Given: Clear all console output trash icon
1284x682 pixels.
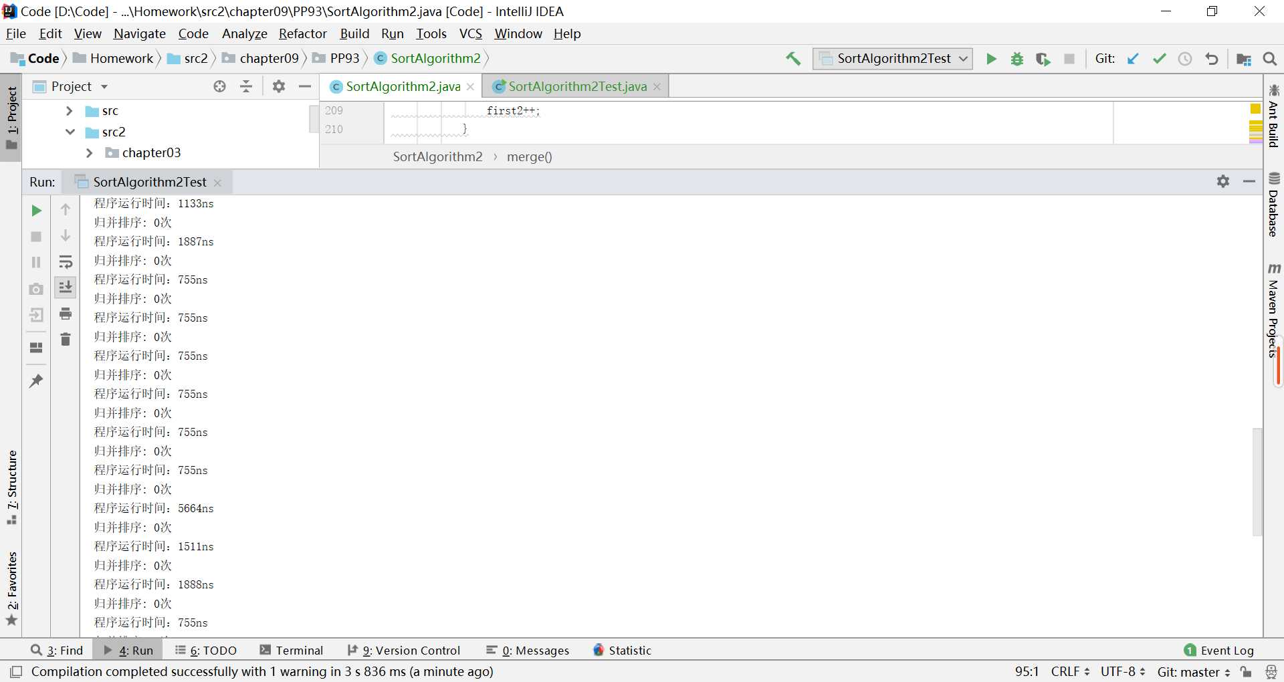Looking at the screenshot, I should [x=66, y=340].
